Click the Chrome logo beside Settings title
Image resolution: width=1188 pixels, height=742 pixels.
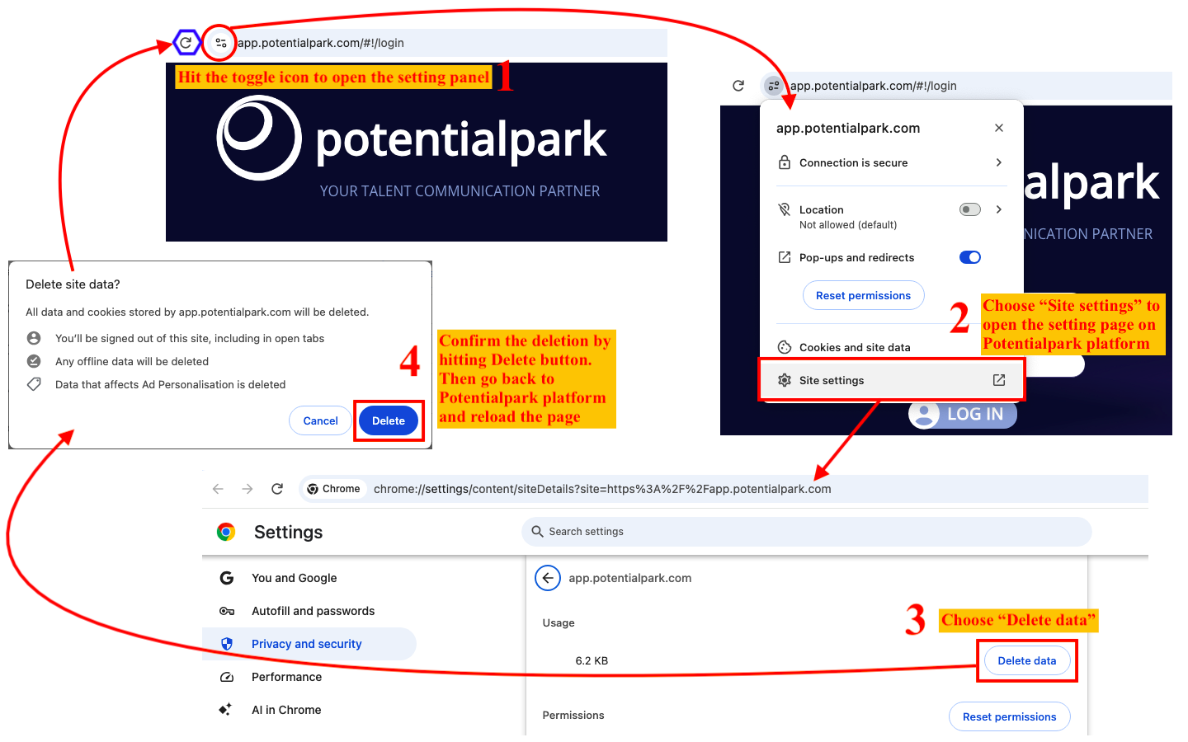(x=226, y=532)
